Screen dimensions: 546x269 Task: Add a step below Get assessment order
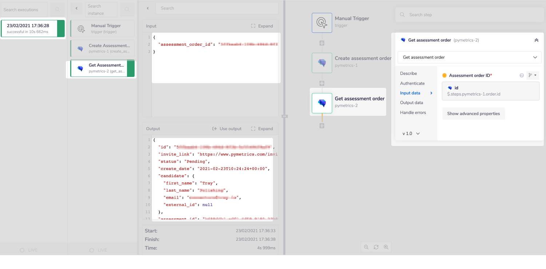[x=322, y=126]
